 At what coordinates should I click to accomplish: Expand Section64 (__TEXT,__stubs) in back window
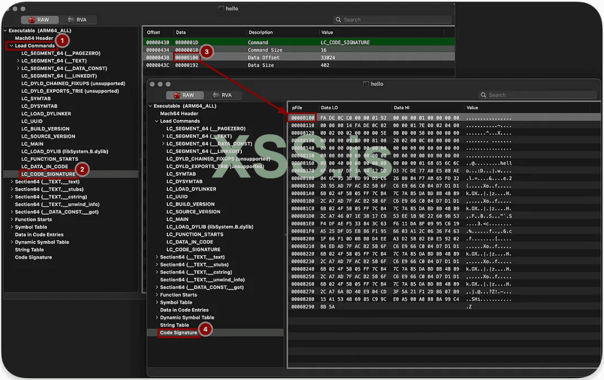(x=11, y=189)
